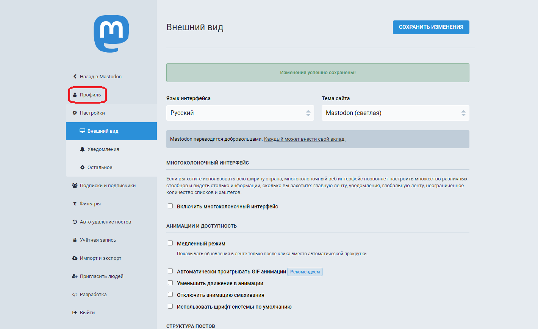Open the Язык интерфейса dropdown
This screenshot has width=538, height=329.
pyautogui.click(x=240, y=113)
